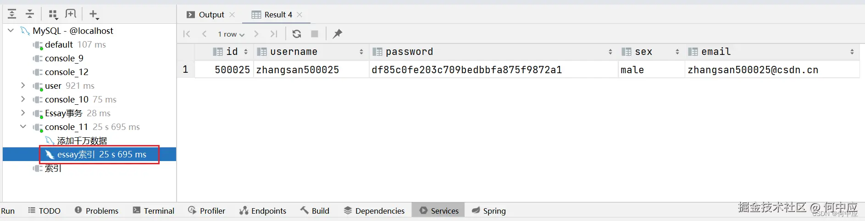The height and width of the screenshot is (221, 865).
Task: Go to the first result page
Action: pyautogui.click(x=187, y=34)
